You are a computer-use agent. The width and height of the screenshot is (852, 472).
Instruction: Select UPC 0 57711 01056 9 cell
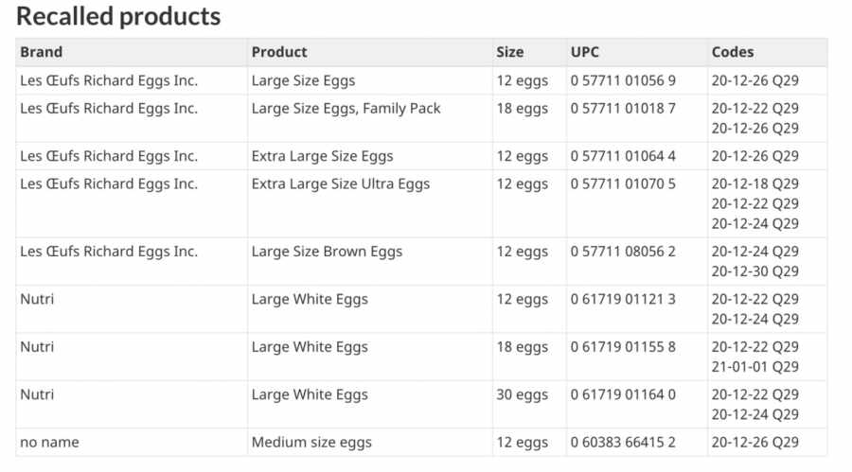(637, 80)
